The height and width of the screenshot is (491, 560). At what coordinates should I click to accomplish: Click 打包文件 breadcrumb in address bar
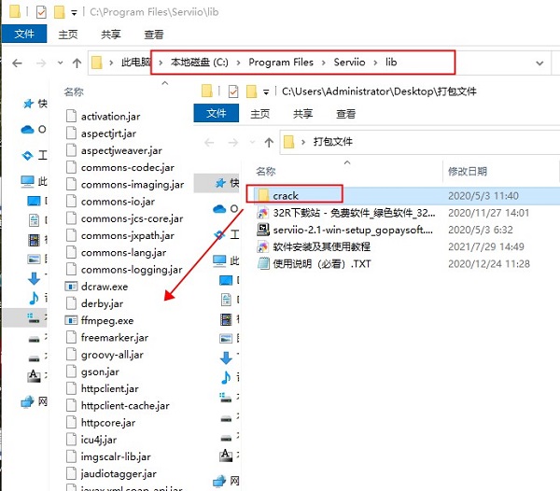click(332, 142)
